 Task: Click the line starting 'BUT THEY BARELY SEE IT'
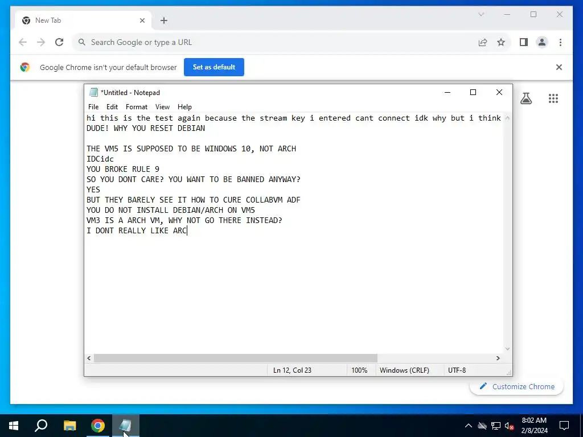point(194,200)
